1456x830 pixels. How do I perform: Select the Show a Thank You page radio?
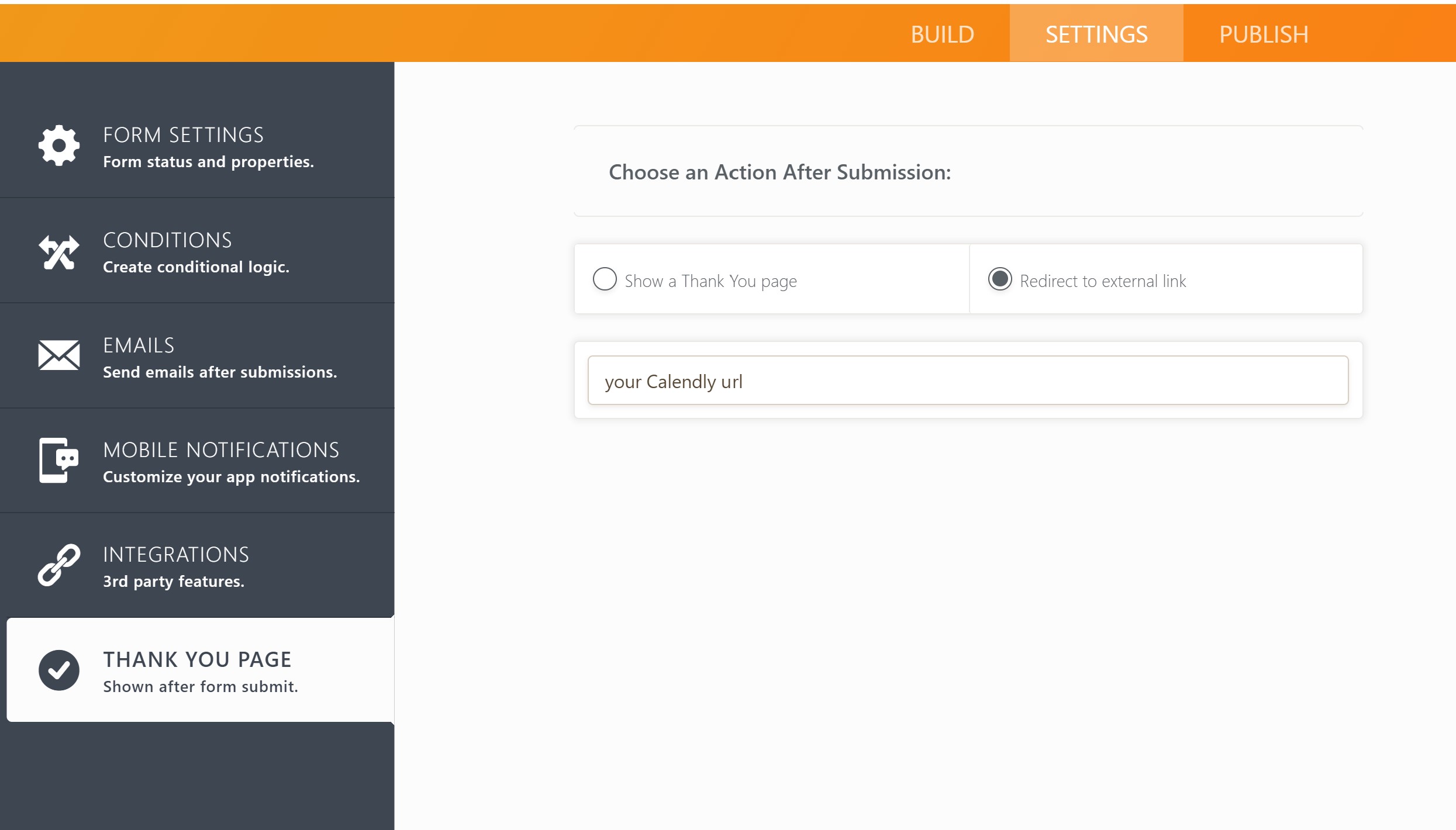605,279
